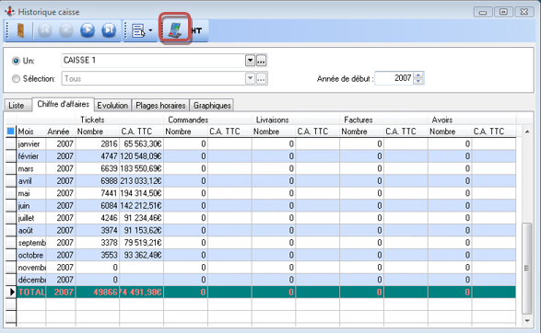Expand the report icon's dropdown arrow
This screenshot has height=333, width=541.
[x=151, y=30]
